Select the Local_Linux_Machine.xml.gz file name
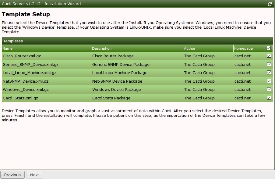This screenshot has height=179, width=275. tap(30, 73)
